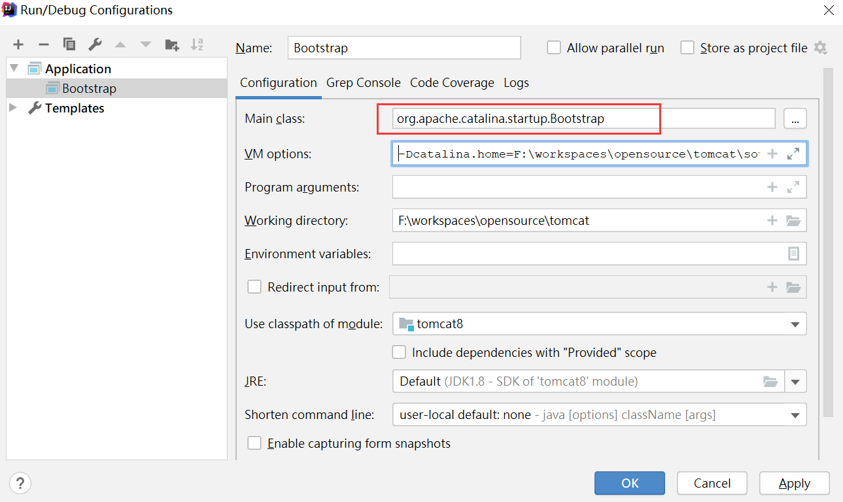843x502 pixels.
Task: Switch to the Code Coverage tab
Action: [x=452, y=83]
